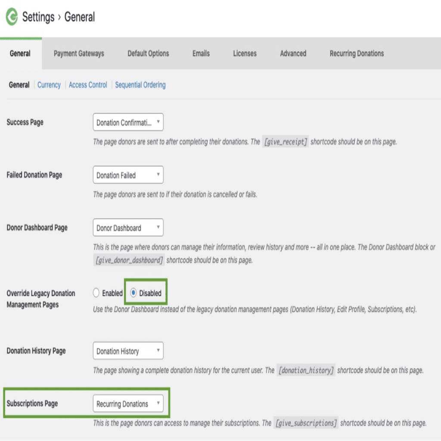Switch to the Payment Gateways tab
Viewport: 441px width, 441px height.
point(79,53)
